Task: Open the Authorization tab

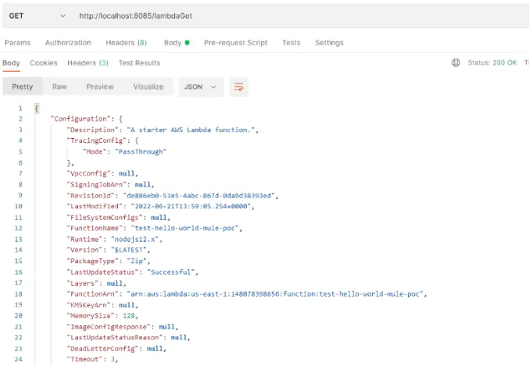Action: click(x=68, y=43)
